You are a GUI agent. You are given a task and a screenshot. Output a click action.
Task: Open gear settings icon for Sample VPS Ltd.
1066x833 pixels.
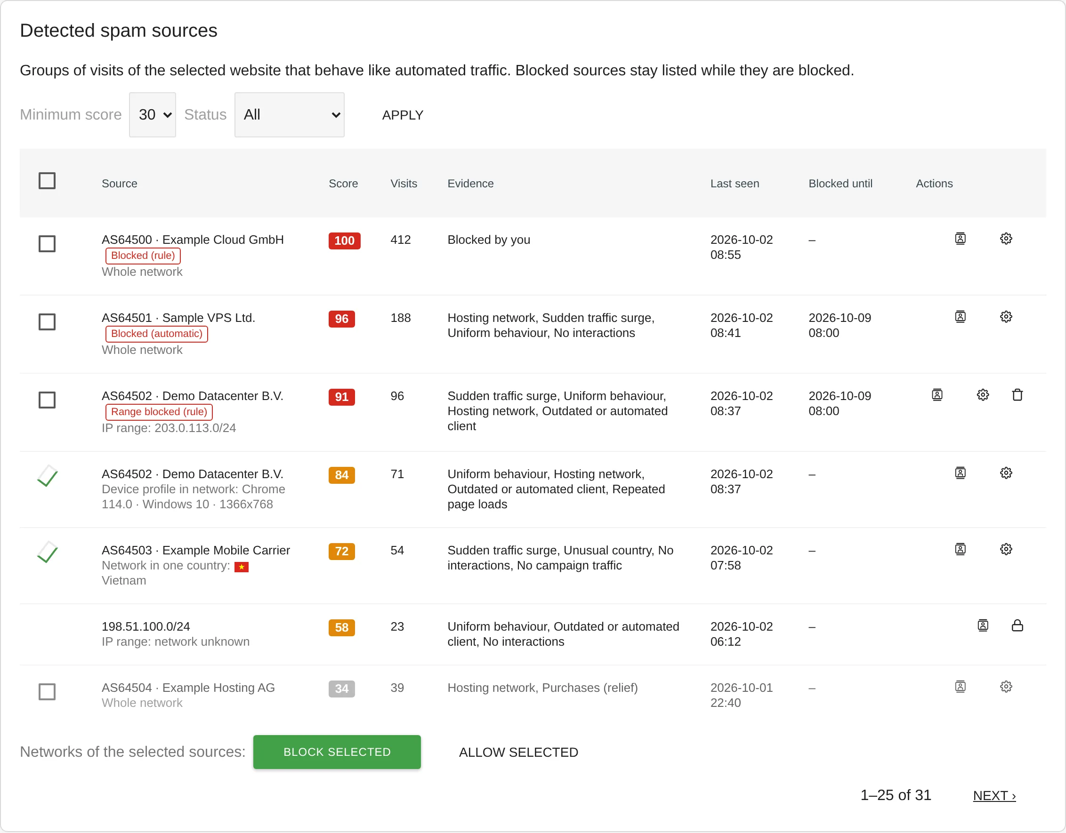[x=1006, y=317]
